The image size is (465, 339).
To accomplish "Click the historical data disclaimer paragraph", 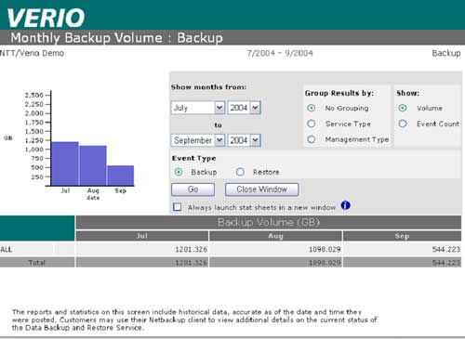I will click(x=194, y=319).
